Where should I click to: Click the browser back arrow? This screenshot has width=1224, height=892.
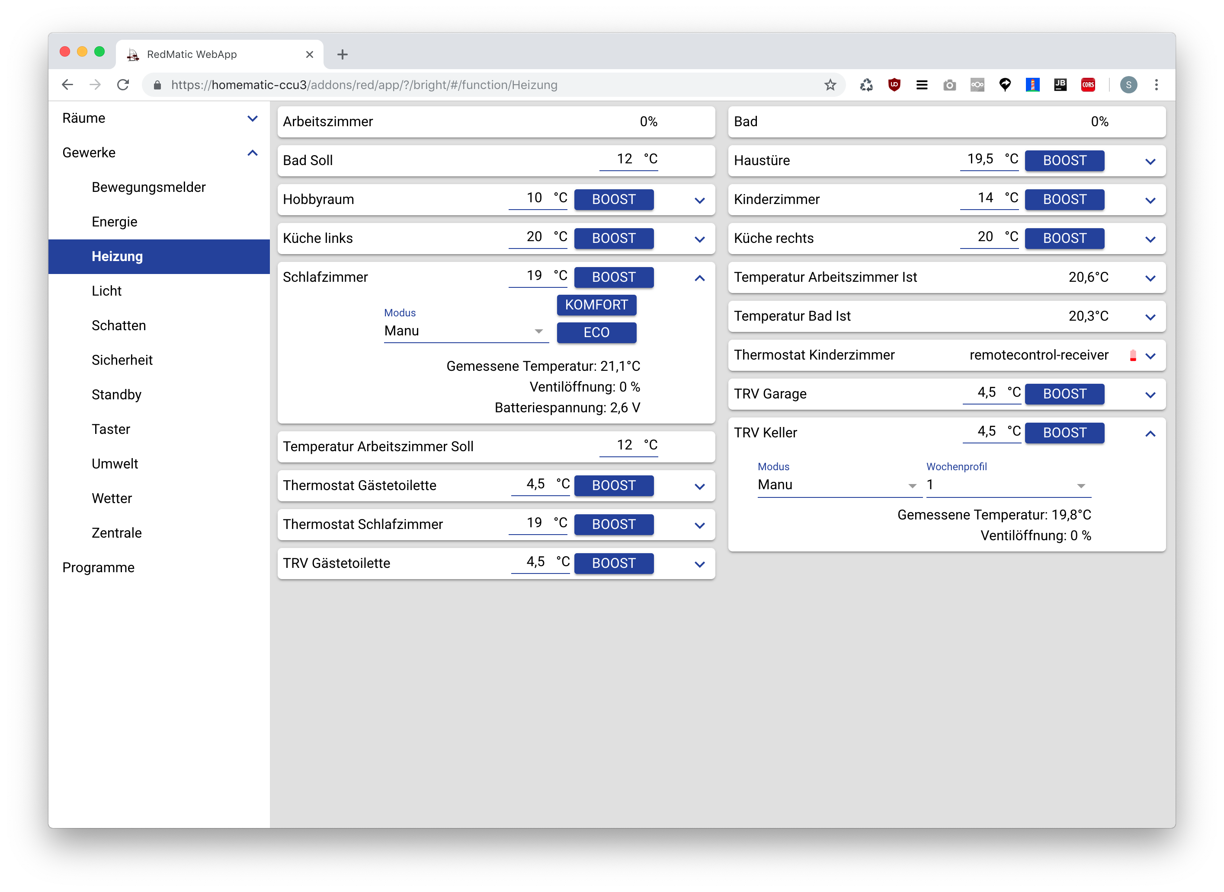[x=67, y=85]
